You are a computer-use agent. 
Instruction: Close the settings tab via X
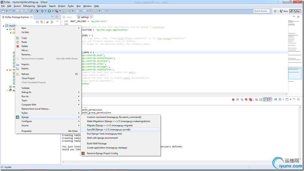coord(91,17)
